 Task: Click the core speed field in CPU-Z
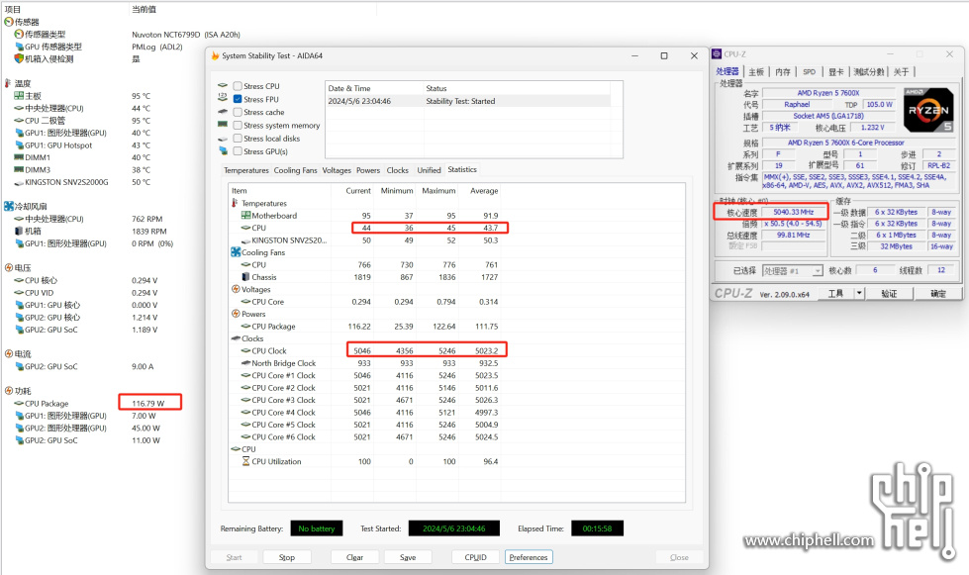(x=794, y=212)
